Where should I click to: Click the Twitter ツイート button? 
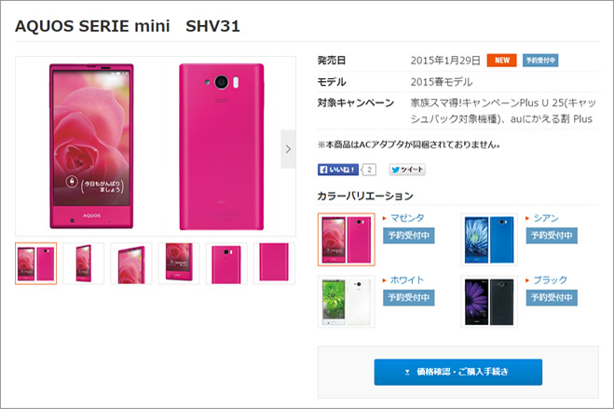pyautogui.click(x=407, y=170)
